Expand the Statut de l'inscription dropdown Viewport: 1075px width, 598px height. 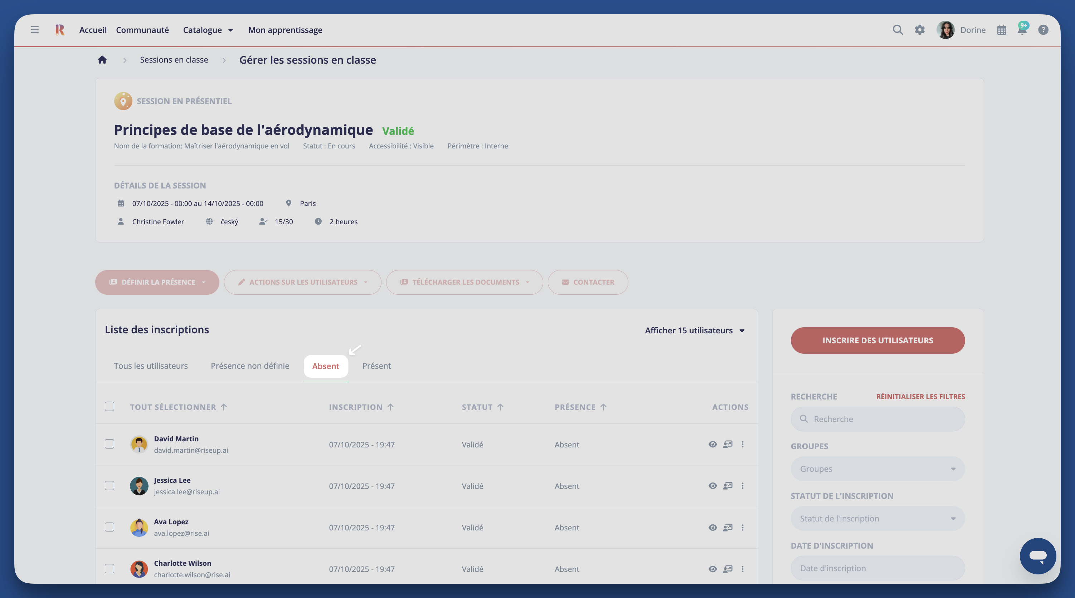[877, 518]
